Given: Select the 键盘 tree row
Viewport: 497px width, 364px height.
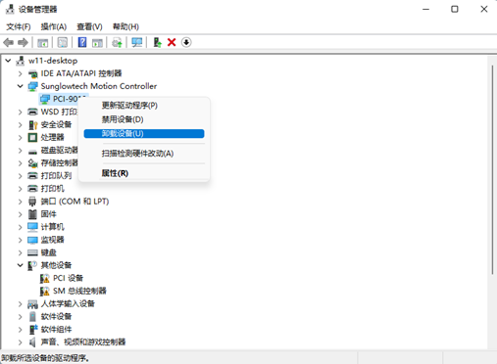Looking at the screenshot, I should click(49, 252).
